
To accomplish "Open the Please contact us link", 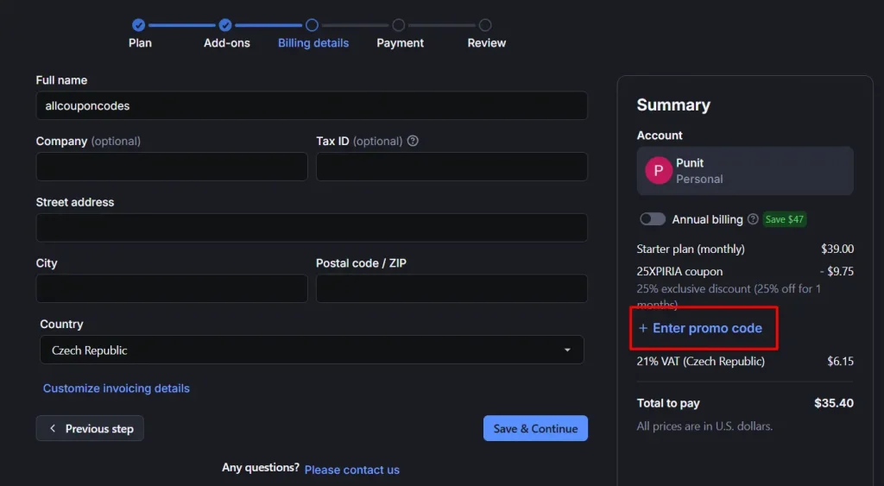I will point(351,470).
